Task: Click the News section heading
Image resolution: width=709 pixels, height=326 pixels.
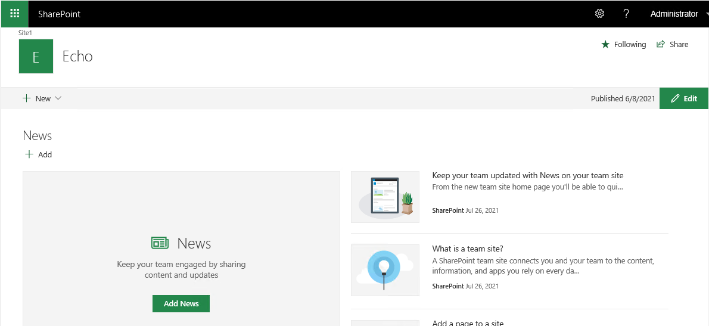Action: coord(37,136)
